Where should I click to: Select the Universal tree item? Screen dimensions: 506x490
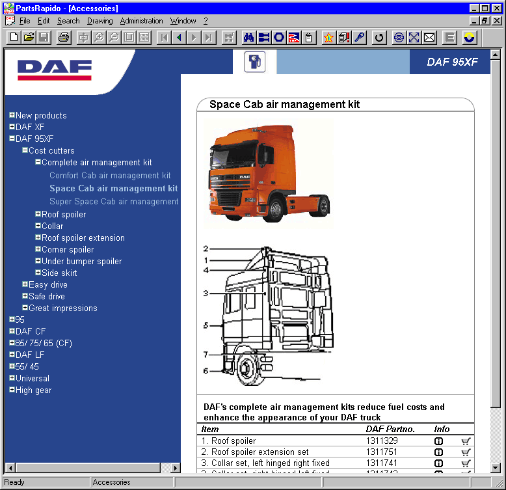[33, 378]
